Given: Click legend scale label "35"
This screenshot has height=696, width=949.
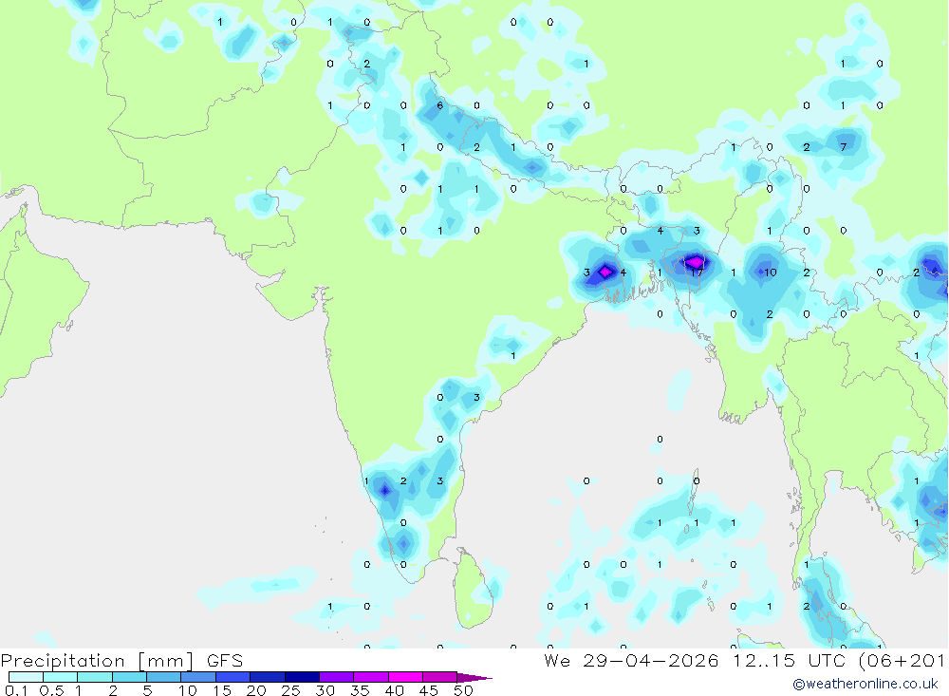Looking at the screenshot, I should (x=360, y=690).
